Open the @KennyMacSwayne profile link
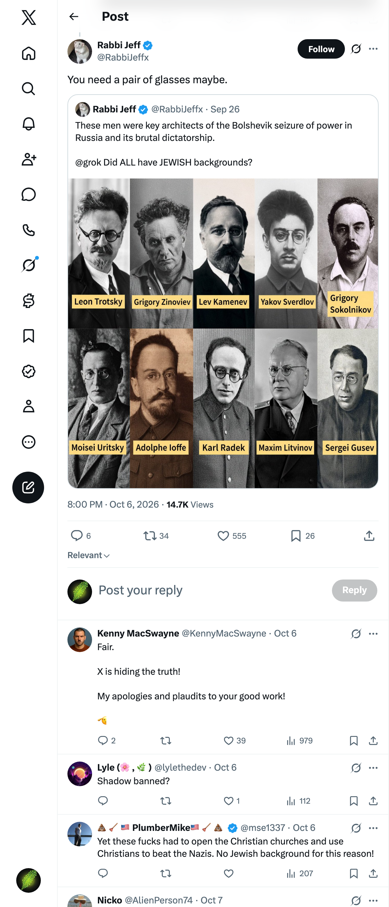Screen dimensions: 389x907 224,633
